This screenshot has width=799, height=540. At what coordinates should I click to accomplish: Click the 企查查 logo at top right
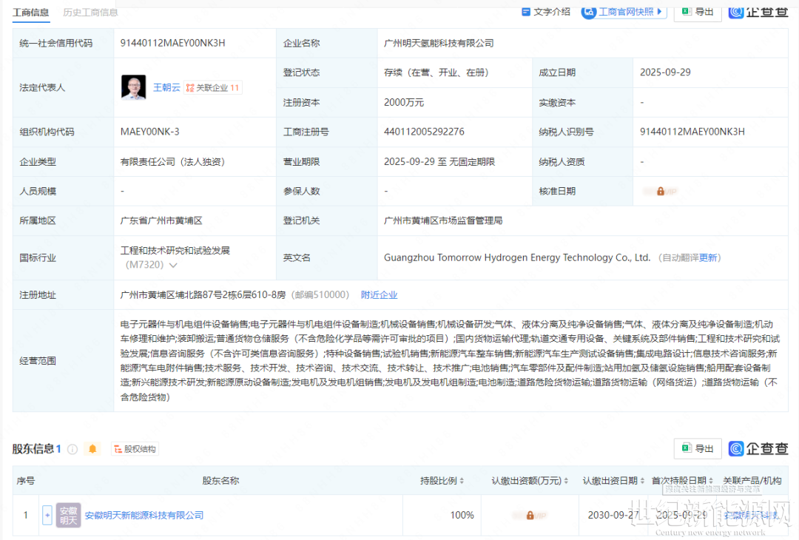(x=758, y=12)
